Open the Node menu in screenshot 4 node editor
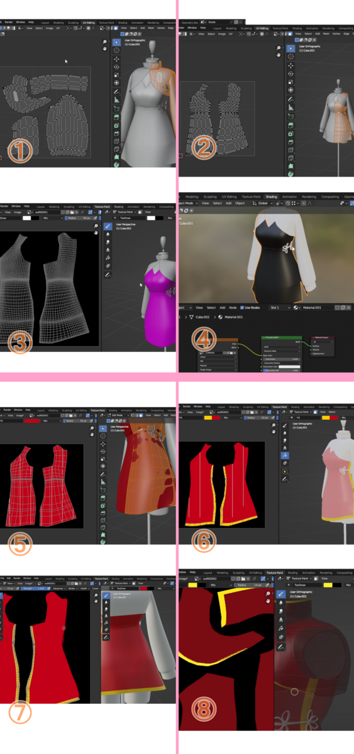Screen dimensions: 354x754 pyautogui.click(x=233, y=308)
